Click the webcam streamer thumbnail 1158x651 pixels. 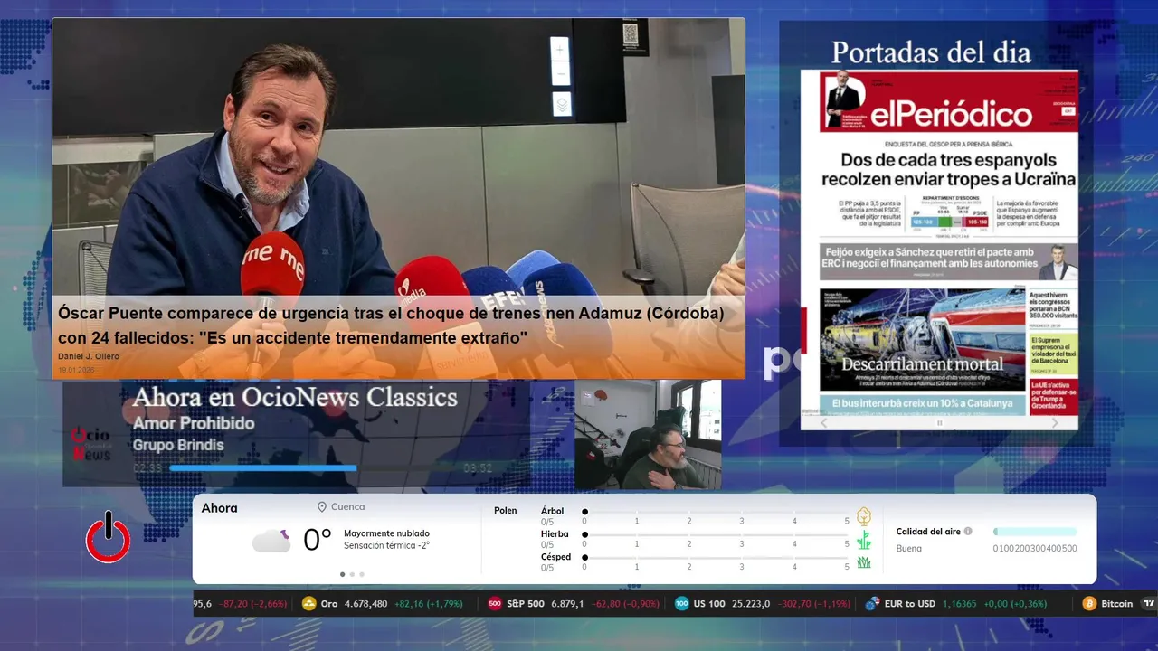(x=648, y=435)
